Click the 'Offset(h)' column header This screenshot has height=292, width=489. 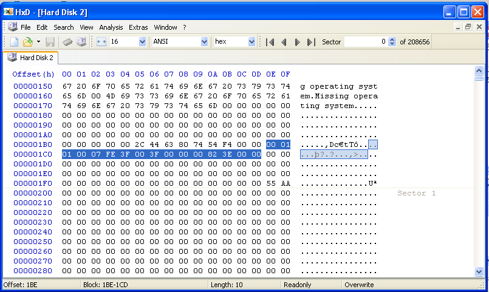pyautogui.click(x=33, y=74)
